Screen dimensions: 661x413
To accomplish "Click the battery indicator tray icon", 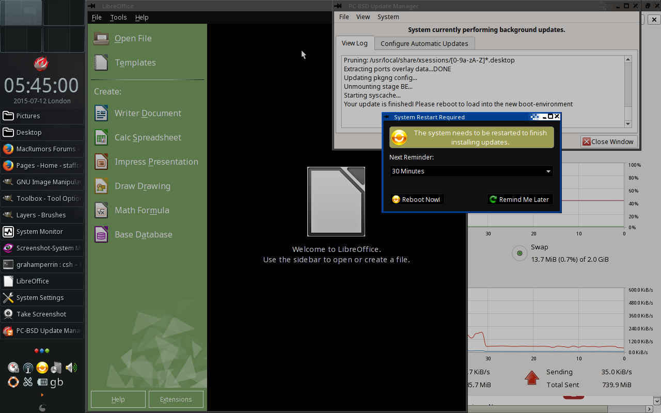I will [42, 382].
